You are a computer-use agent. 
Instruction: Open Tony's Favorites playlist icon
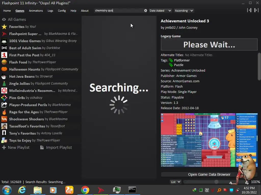tap(4, 133)
